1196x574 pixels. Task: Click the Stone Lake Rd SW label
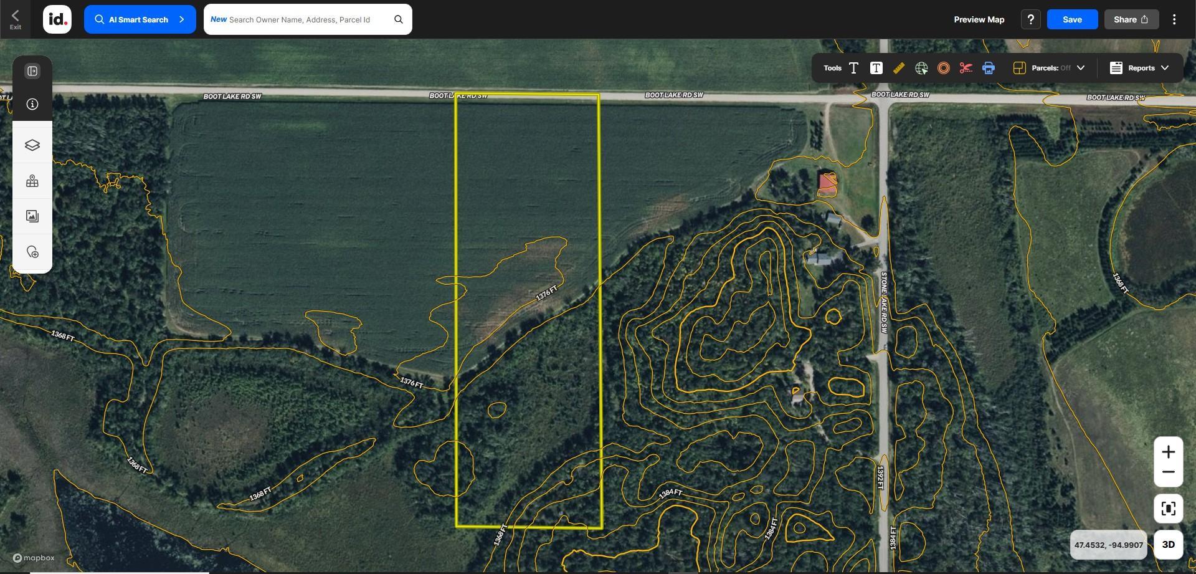(x=883, y=302)
